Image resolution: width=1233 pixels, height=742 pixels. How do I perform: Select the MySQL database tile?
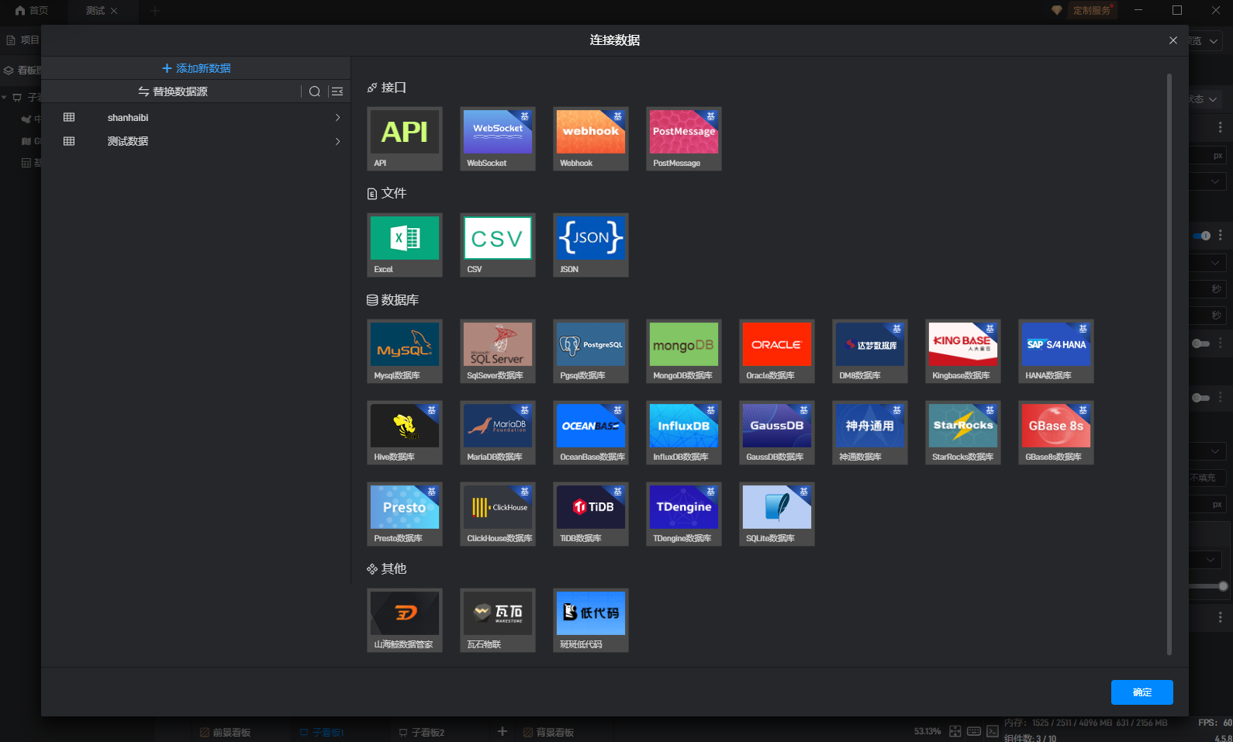[405, 351]
